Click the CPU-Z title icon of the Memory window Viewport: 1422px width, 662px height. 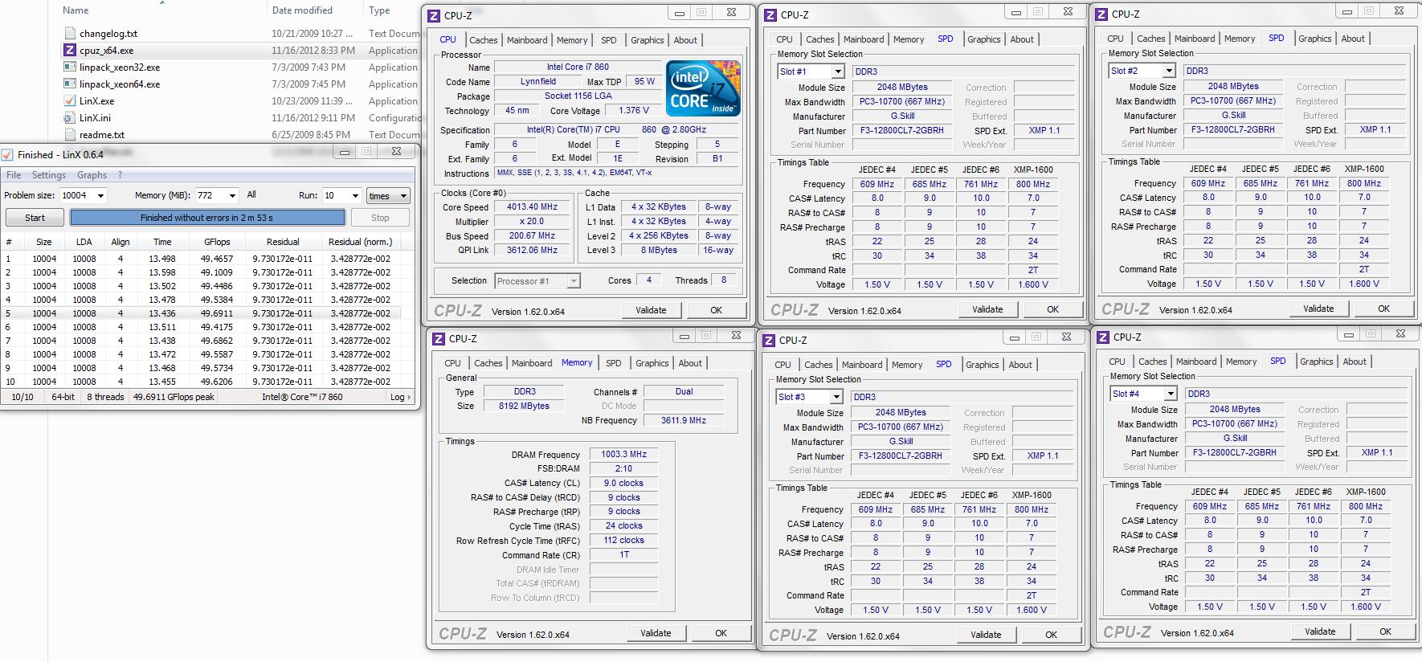pyautogui.click(x=439, y=339)
